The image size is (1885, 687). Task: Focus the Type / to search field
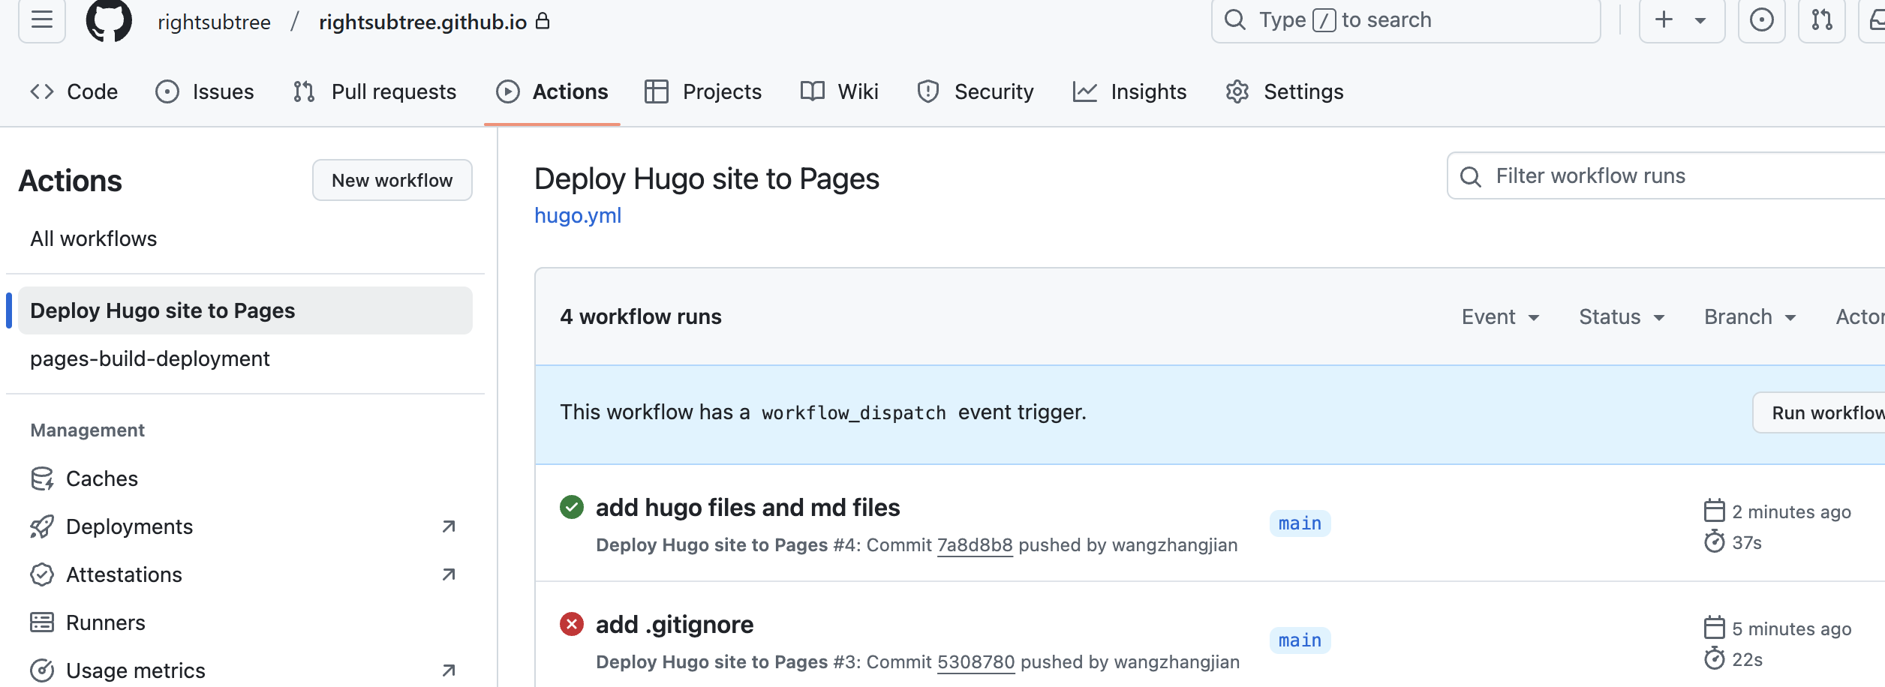[x=1405, y=20]
